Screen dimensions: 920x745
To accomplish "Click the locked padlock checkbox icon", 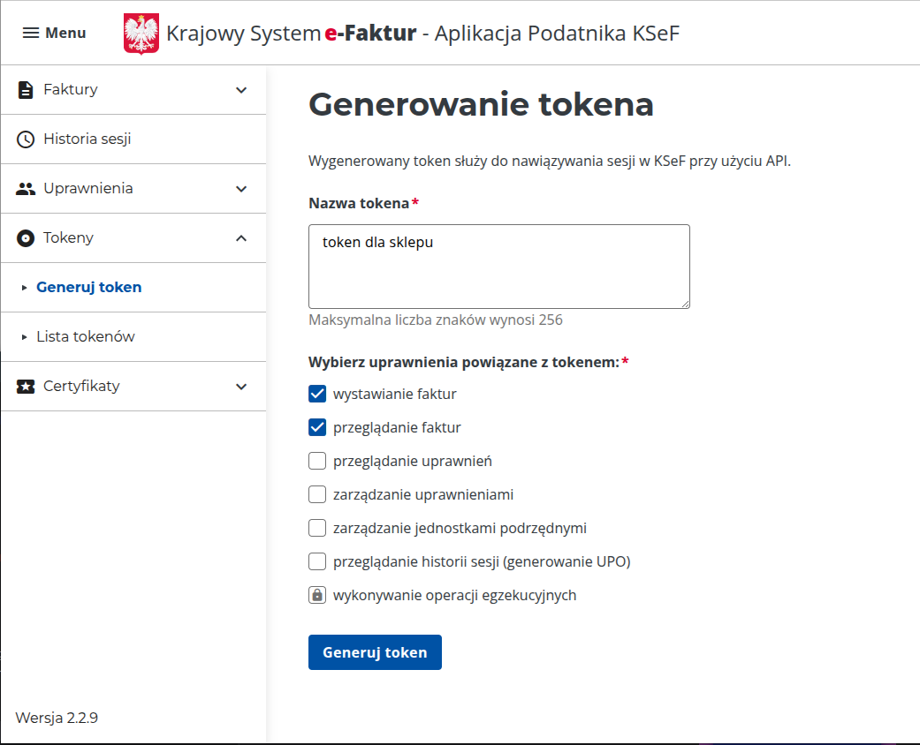I will coord(317,595).
